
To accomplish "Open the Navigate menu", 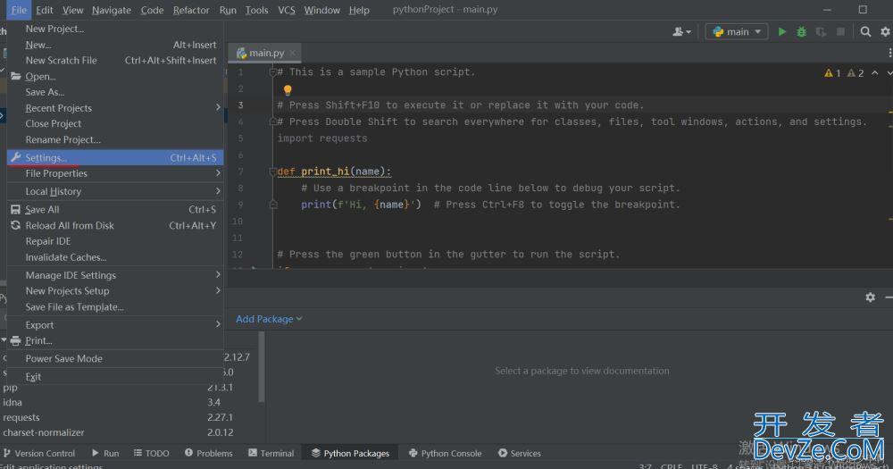I will [112, 10].
